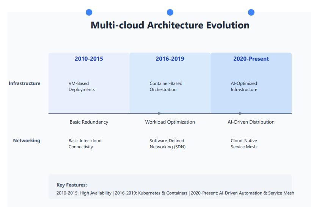Click 'VM-Based Deployments' text

click(x=82, y=86)
